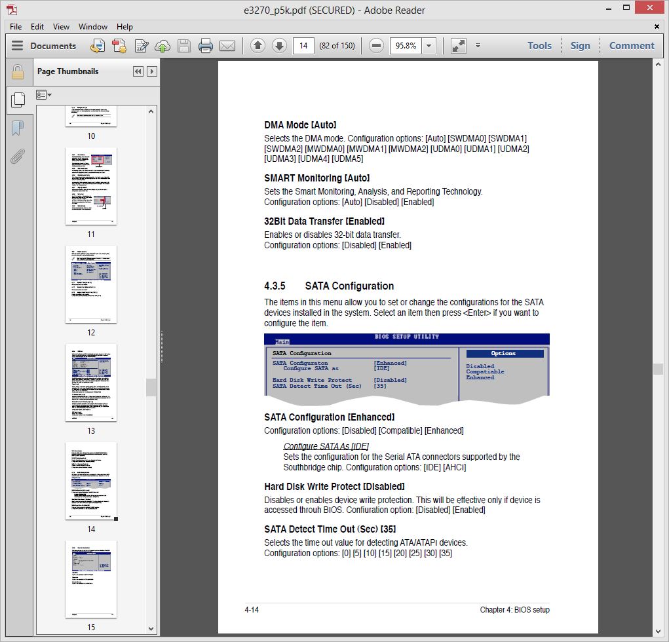Expand the toolbar customization arrow
669x642 pixels.
478,46
